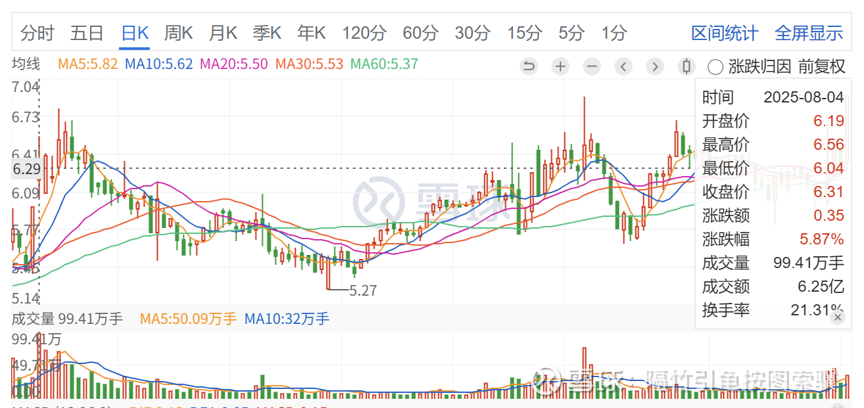The image size is (864, 408).
Task: Click the 6.29 price axis label
Action: coord(26,170)
